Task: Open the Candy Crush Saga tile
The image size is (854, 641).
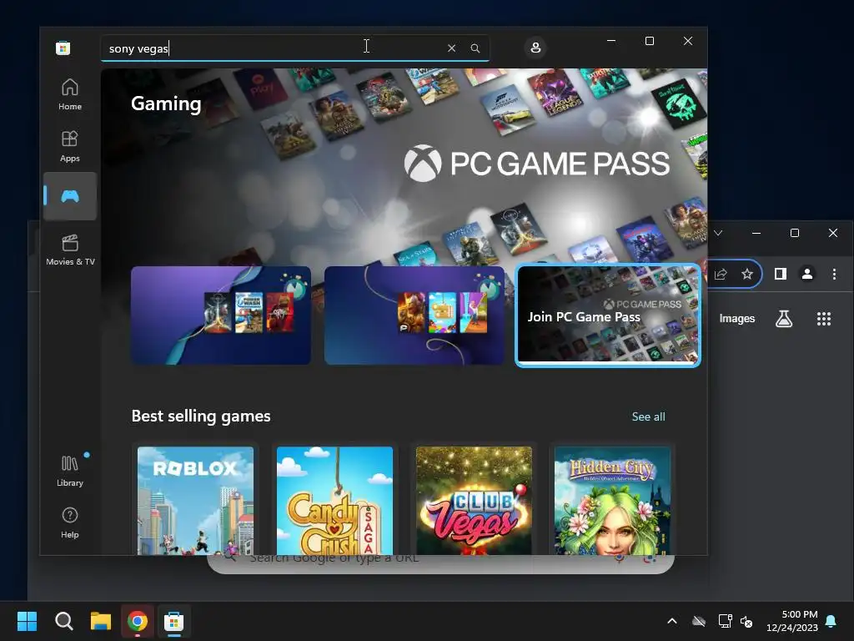Action: pyautogui.click(x=334, y=501)
